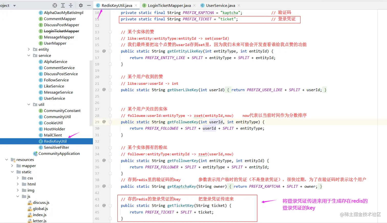Click the @ annotation gutter icon at line 29
This screenshot has width=387, height=223.
tap(104, 122)
